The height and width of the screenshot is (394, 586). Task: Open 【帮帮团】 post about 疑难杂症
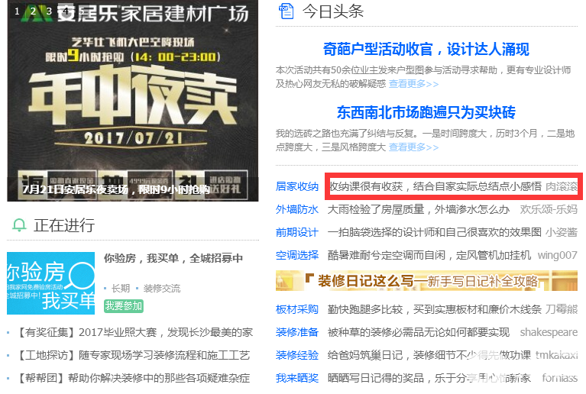pos(133,378)
